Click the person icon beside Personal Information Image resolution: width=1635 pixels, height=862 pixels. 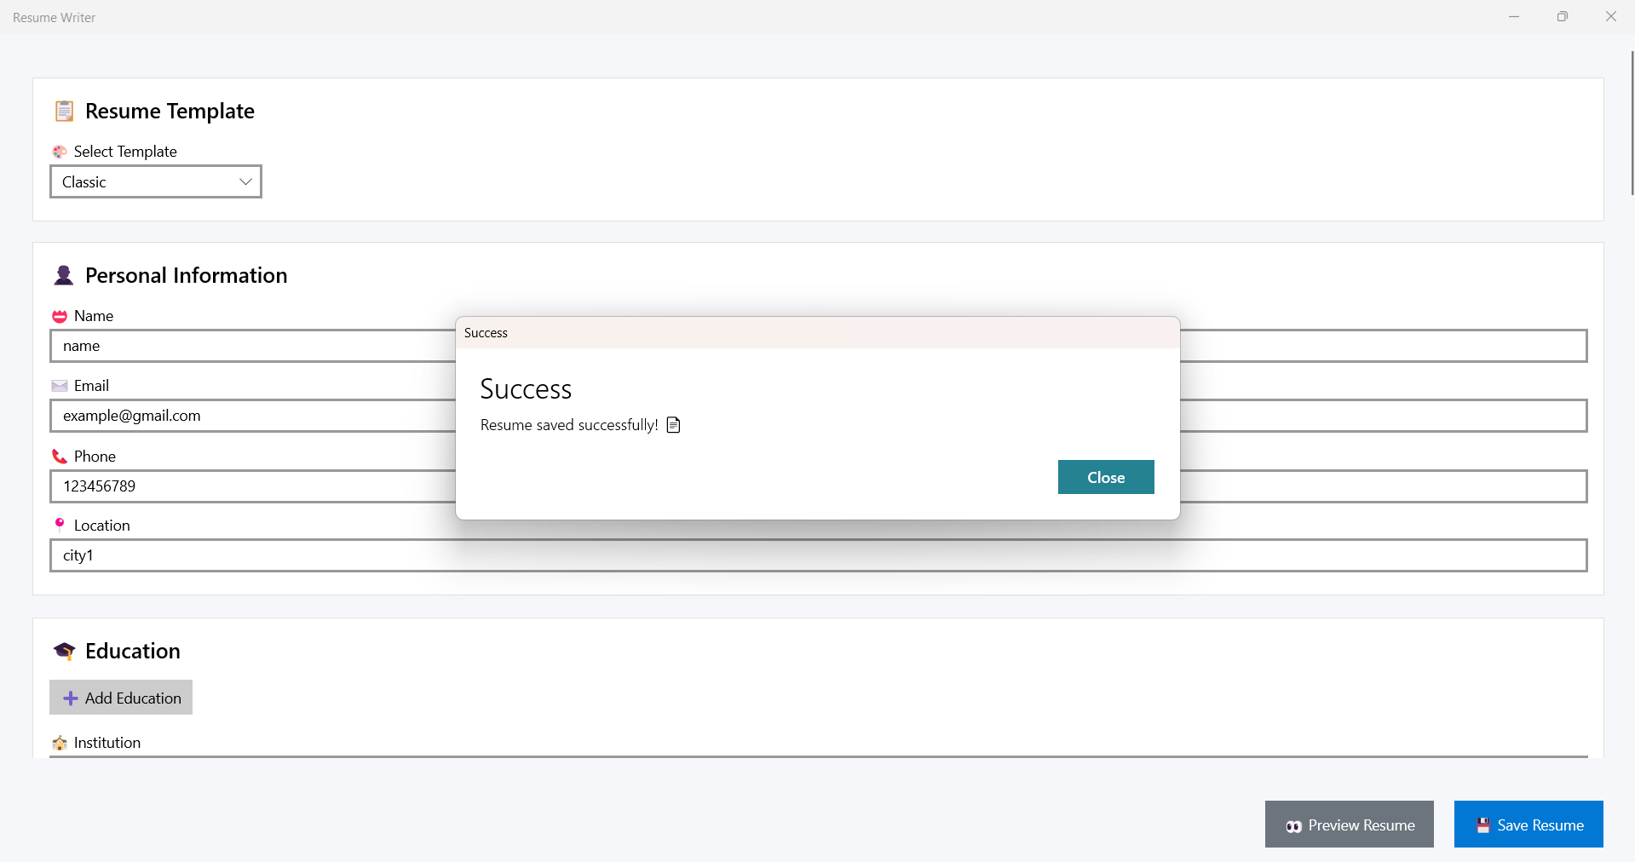64,275
